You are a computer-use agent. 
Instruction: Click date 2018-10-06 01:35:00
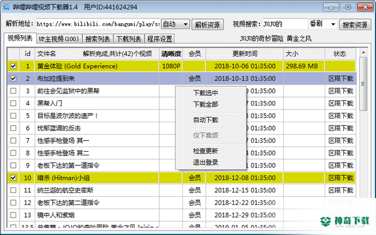(x=245, y=66)
